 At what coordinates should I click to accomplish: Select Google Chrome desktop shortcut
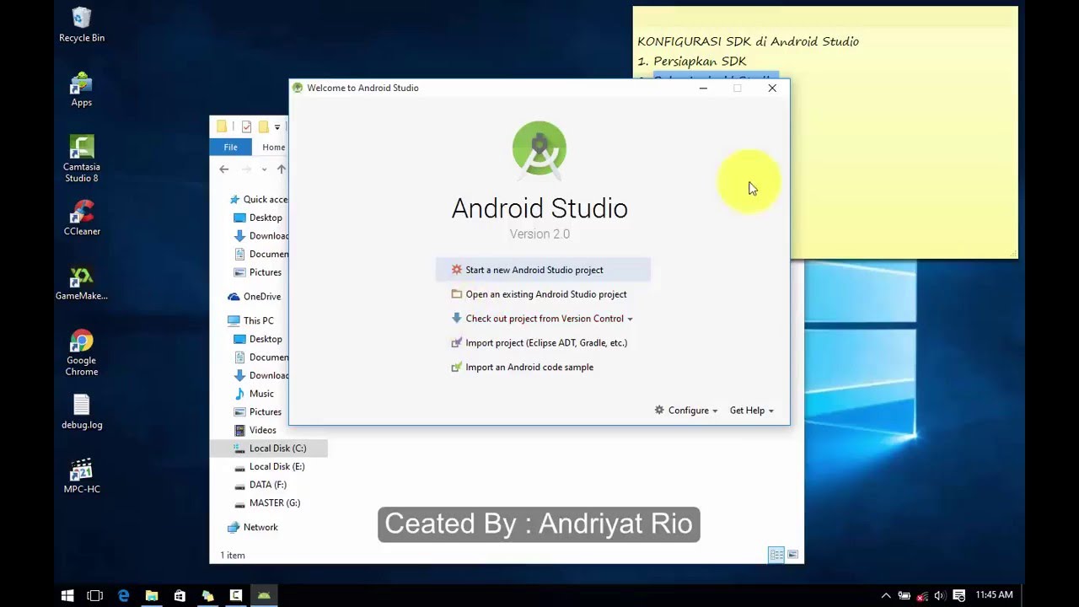[82, 352]
